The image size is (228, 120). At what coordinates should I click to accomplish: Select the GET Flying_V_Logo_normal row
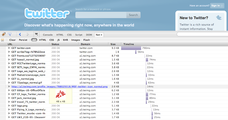click(x=114, y=109)
